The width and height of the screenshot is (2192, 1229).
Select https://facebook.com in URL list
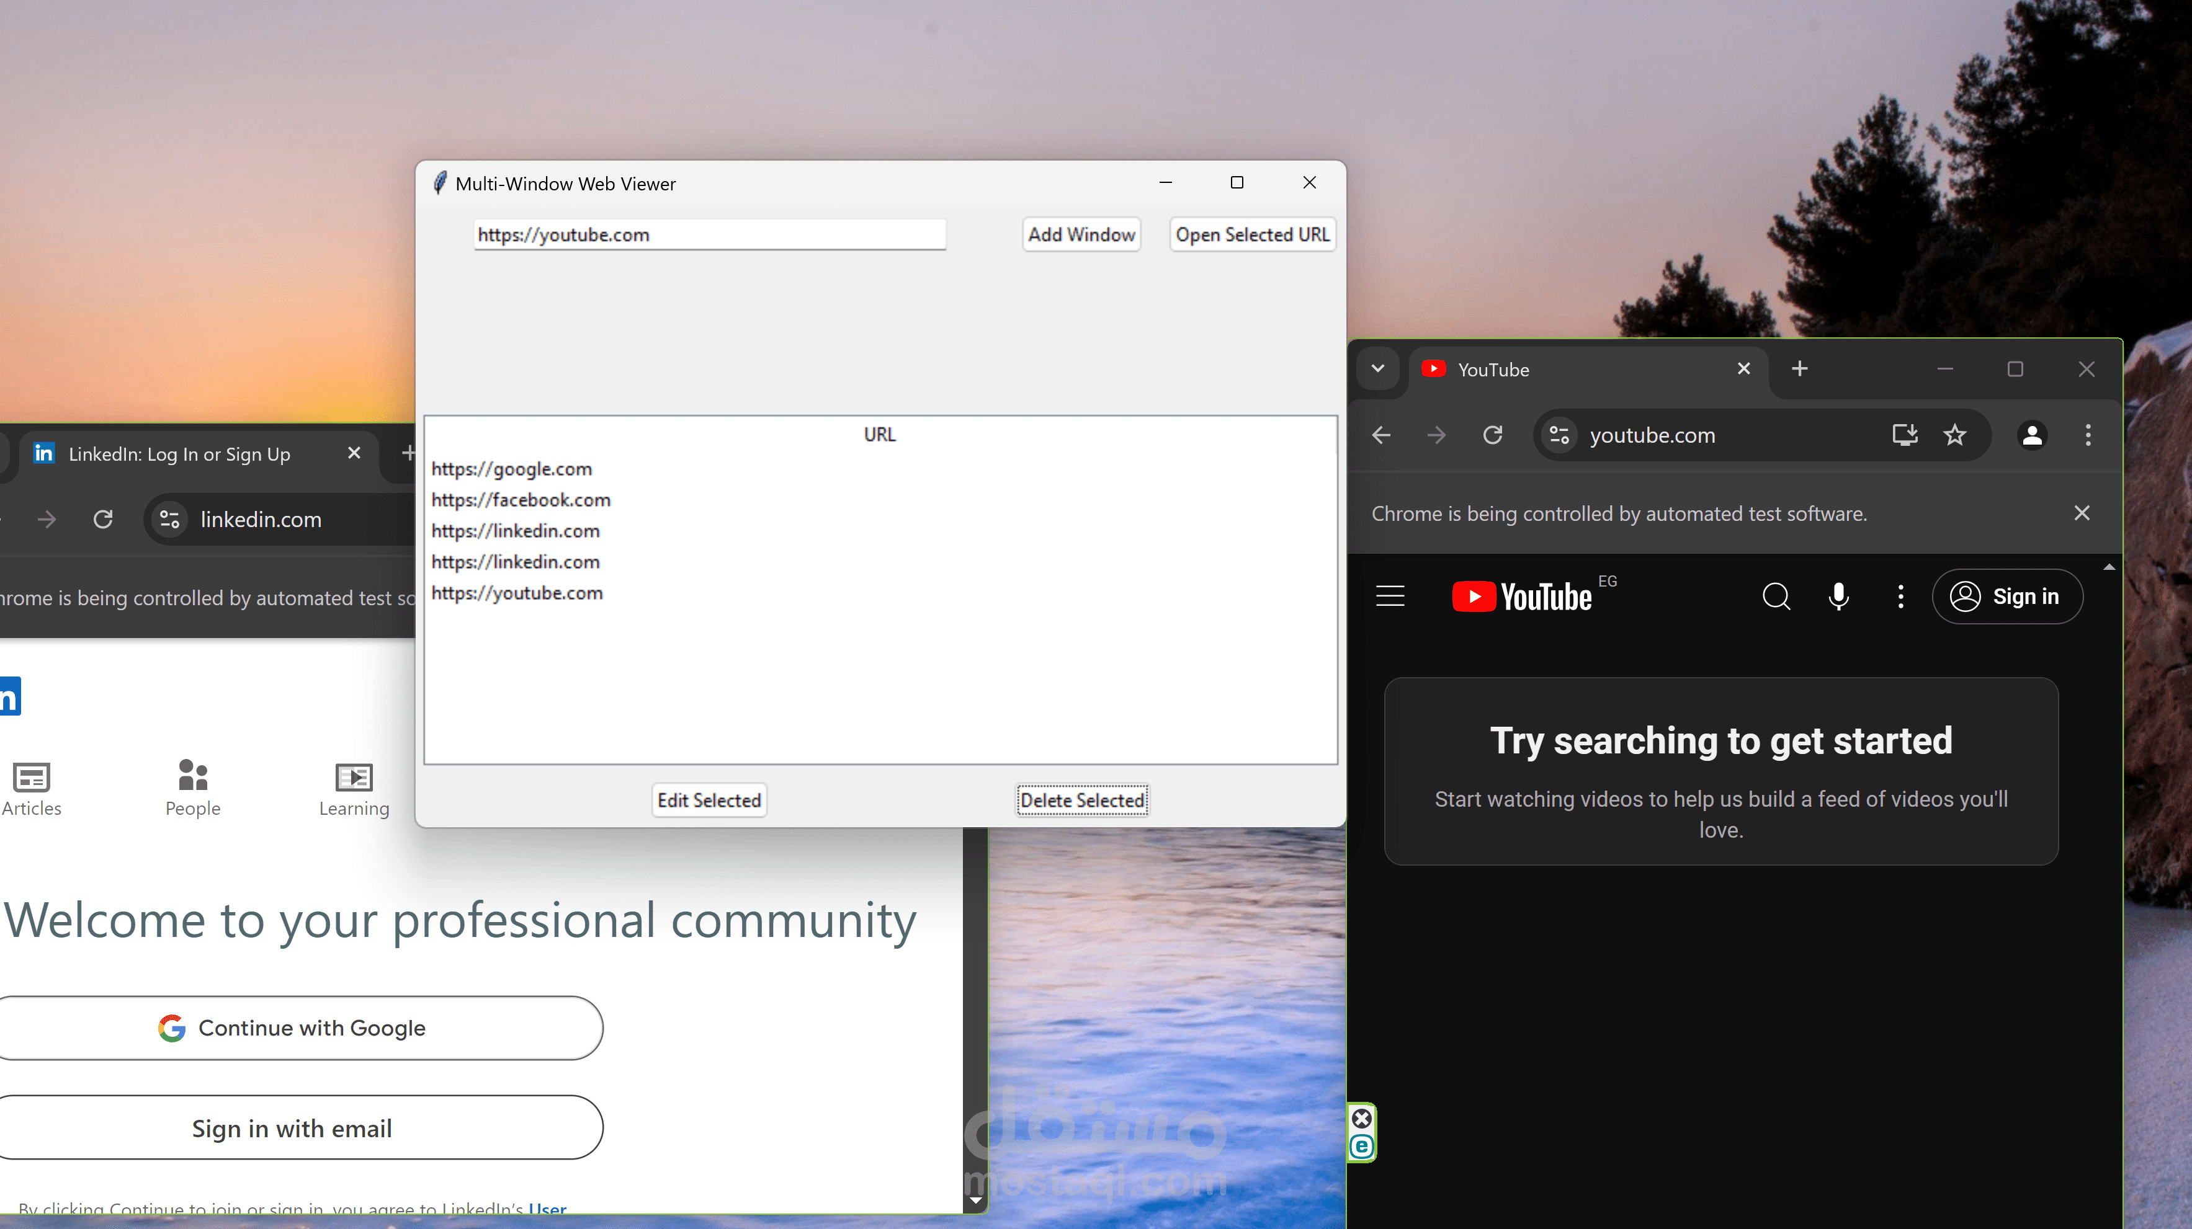[521, 500]
